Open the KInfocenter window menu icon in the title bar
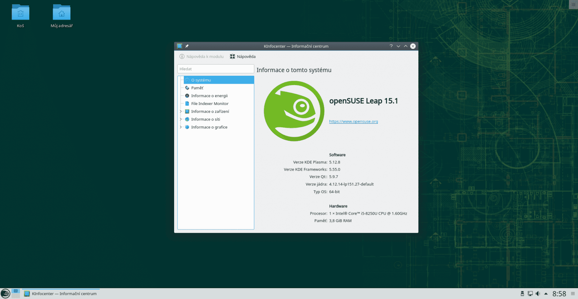Viewport: 578px width, 299px height. 180,46
